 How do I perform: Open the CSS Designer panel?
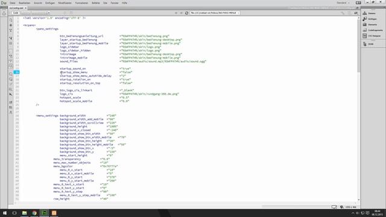(372, 36)
